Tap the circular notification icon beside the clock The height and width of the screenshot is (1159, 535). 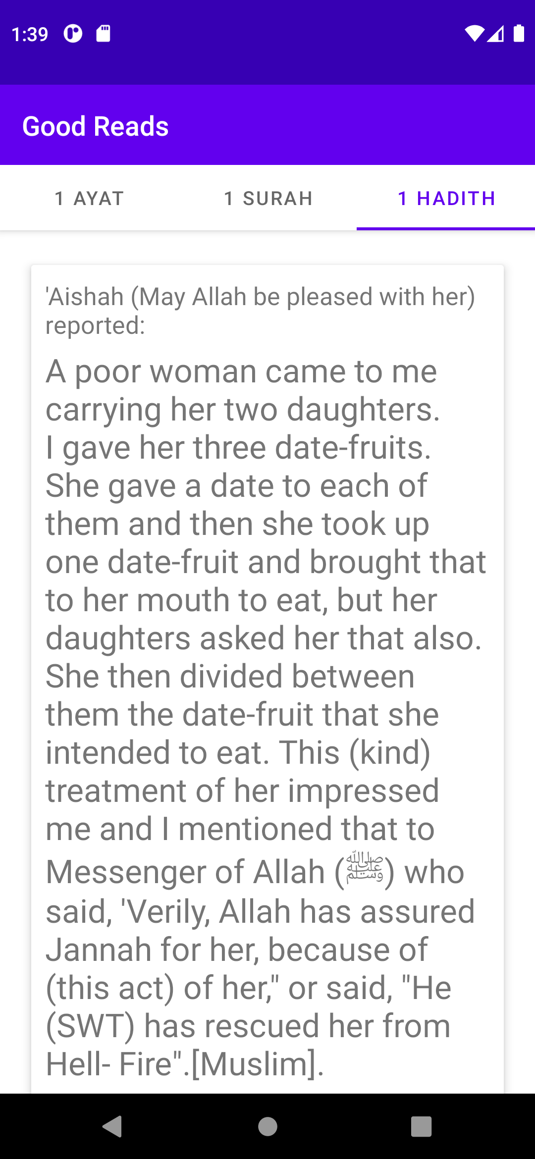pos(73,34)
